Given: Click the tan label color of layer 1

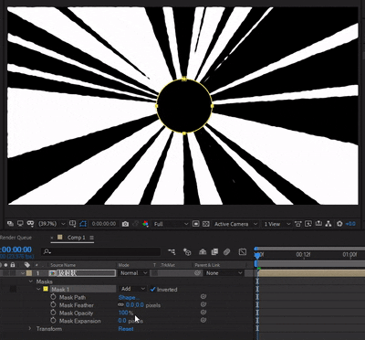Looking at the screenshot, I should [x=29, y=273].
